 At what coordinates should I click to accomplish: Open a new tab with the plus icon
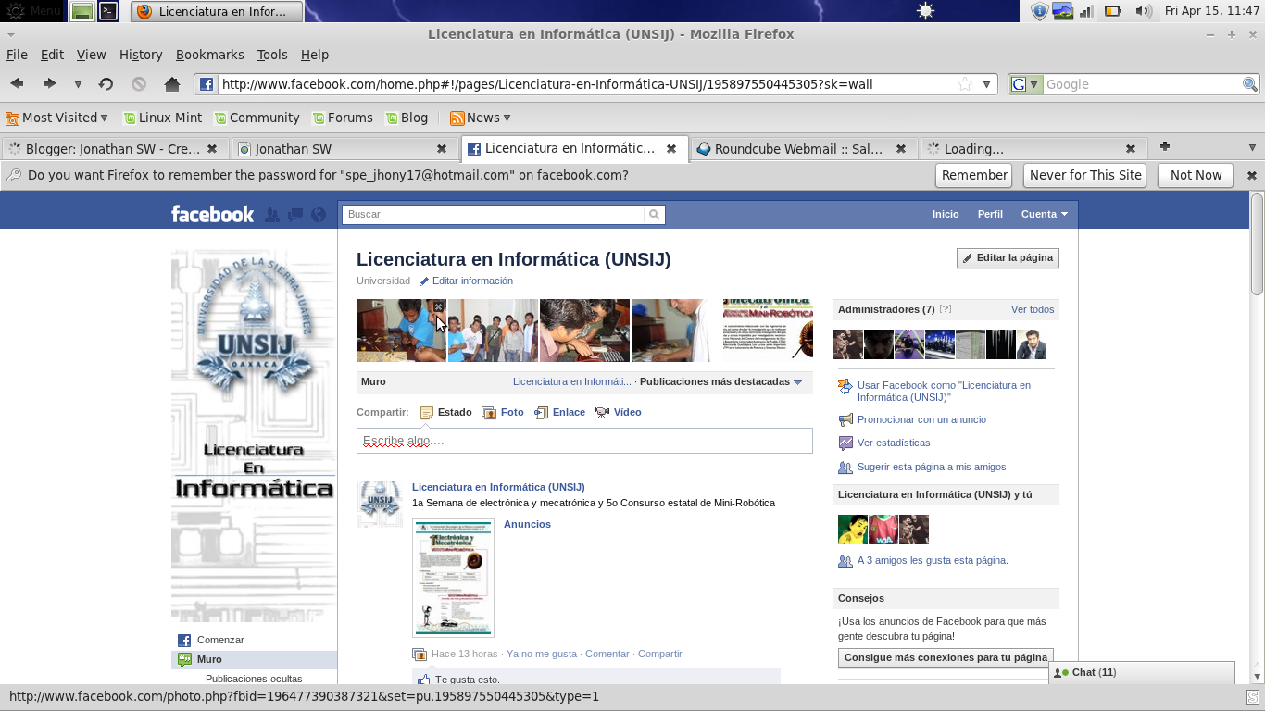1165,146
